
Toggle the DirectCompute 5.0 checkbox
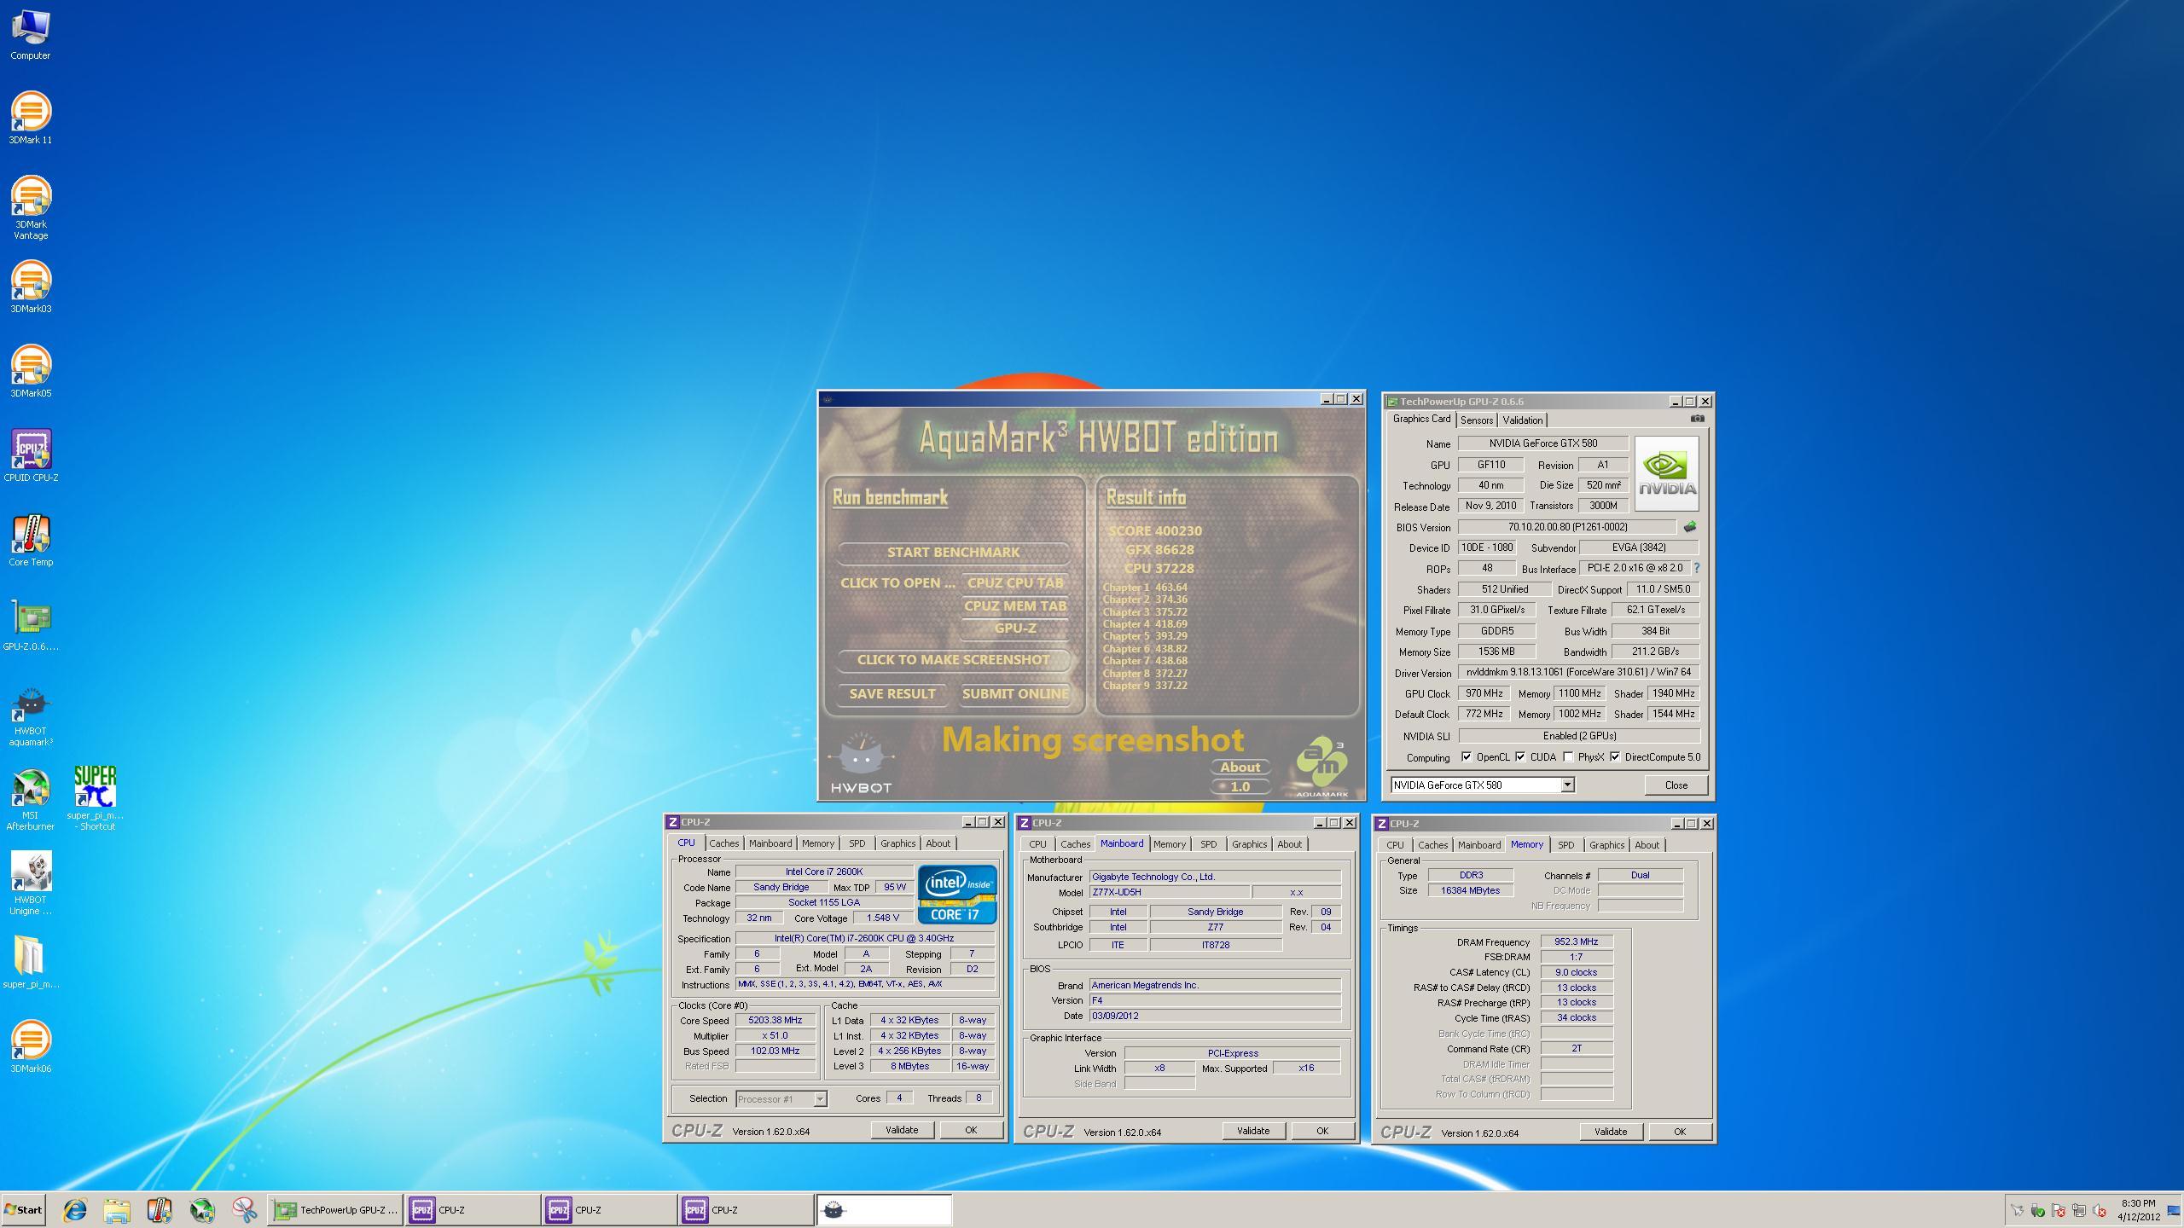tap(1615, 757)
